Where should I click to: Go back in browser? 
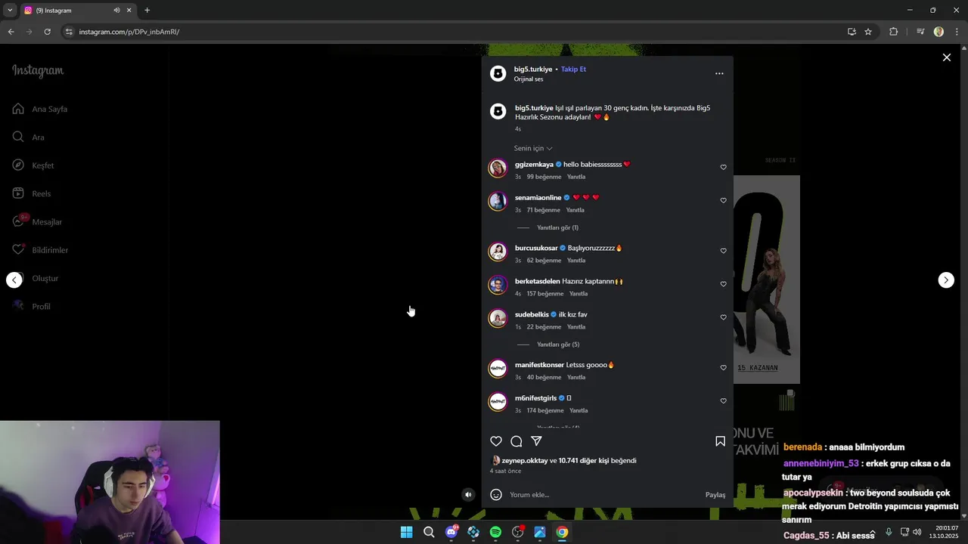pos(11,32)
